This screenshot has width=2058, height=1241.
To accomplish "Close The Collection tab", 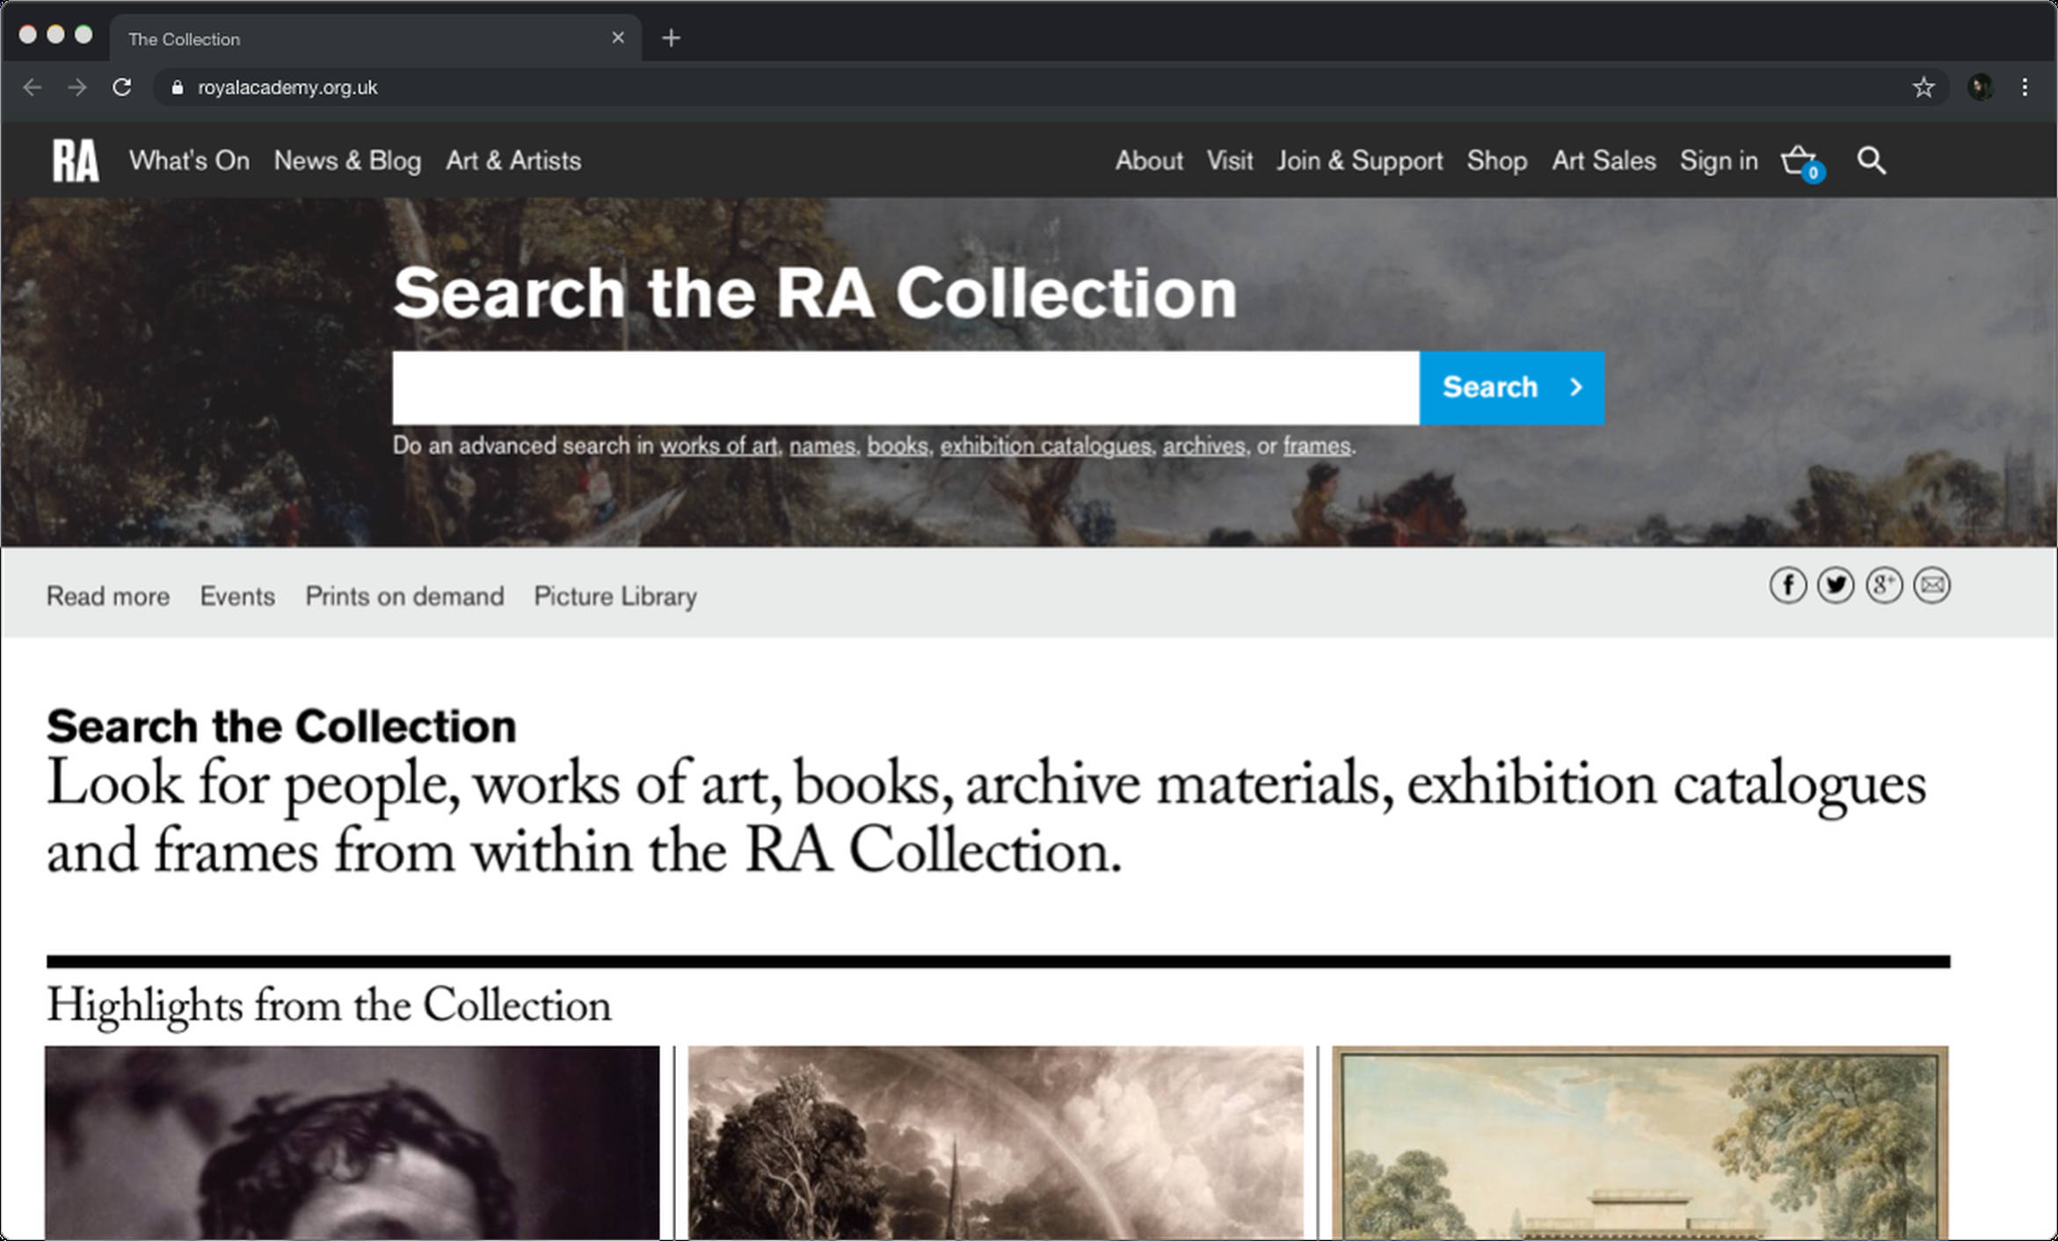I will [x=618, y=38].
